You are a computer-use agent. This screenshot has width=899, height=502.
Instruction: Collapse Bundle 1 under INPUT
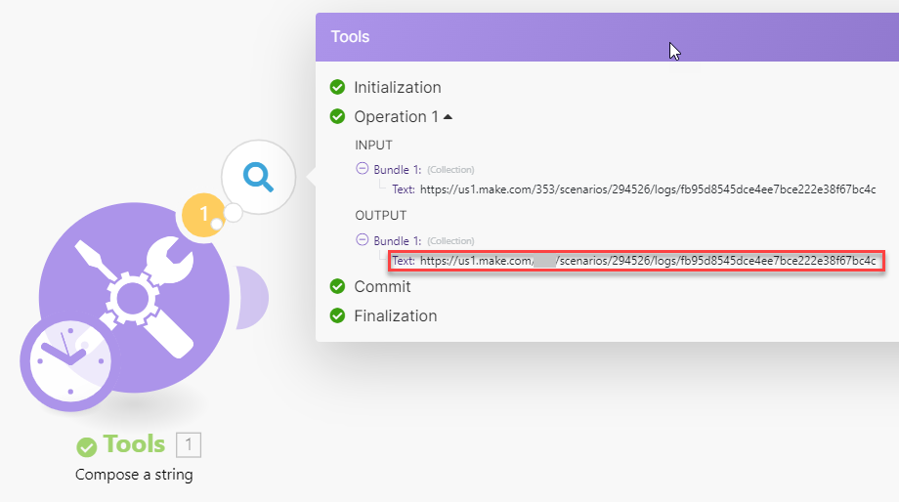pos(362,169)
